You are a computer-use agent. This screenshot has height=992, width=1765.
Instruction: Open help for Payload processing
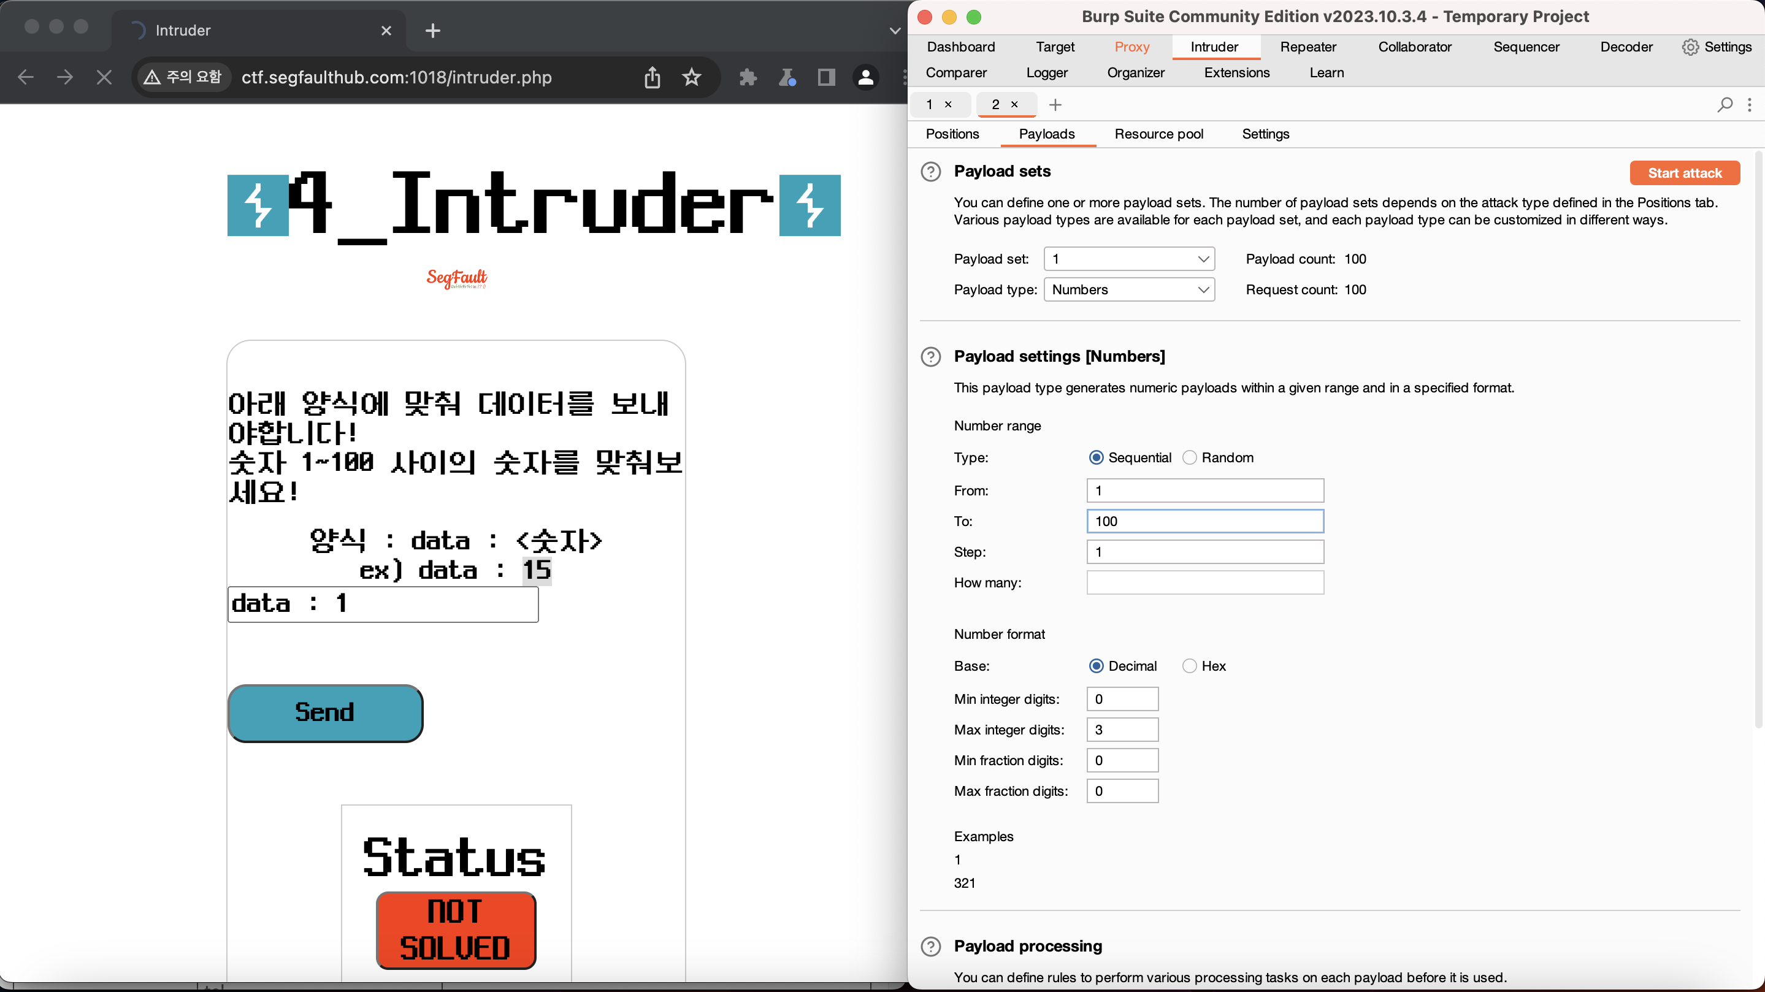[x=930, y=946]
